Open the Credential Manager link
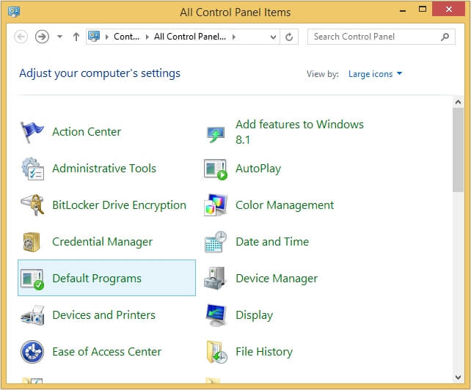Viewport: 471px width, 390px height. click(103, 242)
